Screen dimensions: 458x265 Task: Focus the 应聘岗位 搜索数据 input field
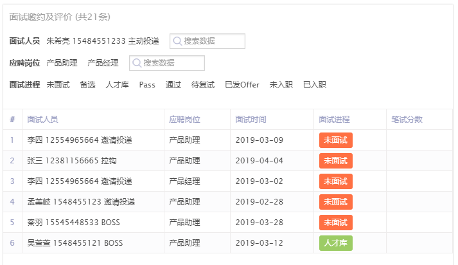(x=167, y=63)
